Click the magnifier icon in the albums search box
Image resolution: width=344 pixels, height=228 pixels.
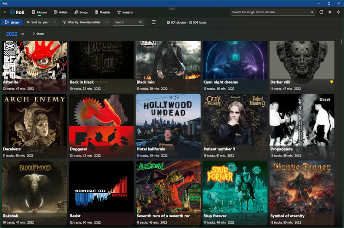[141, 22]
